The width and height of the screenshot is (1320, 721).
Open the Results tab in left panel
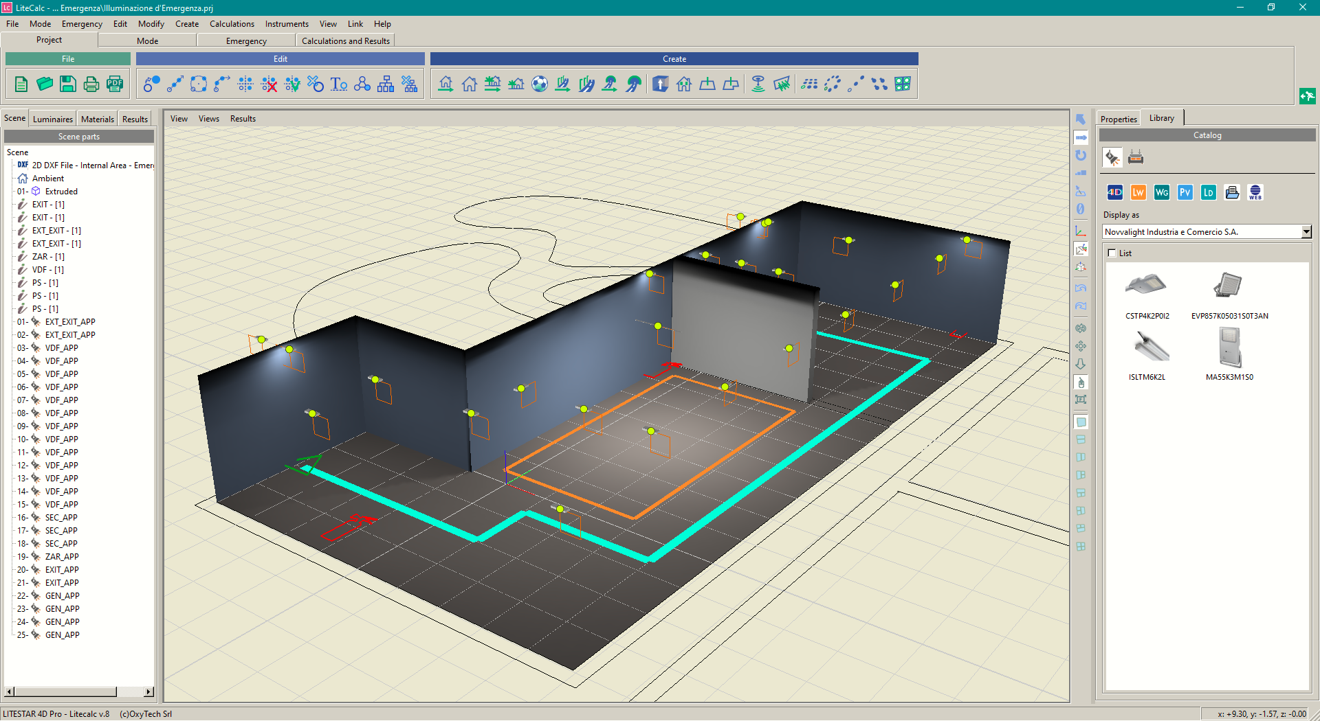click(x=135, y=119)
